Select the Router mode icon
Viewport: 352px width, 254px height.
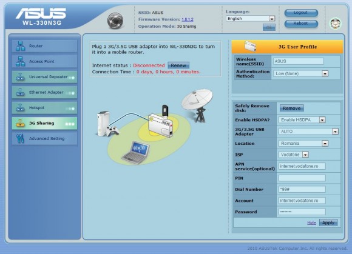[x=20, y=46]
